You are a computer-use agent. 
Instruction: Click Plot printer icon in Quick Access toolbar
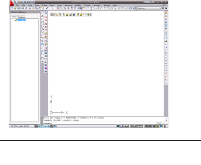(x=26, y=2)
